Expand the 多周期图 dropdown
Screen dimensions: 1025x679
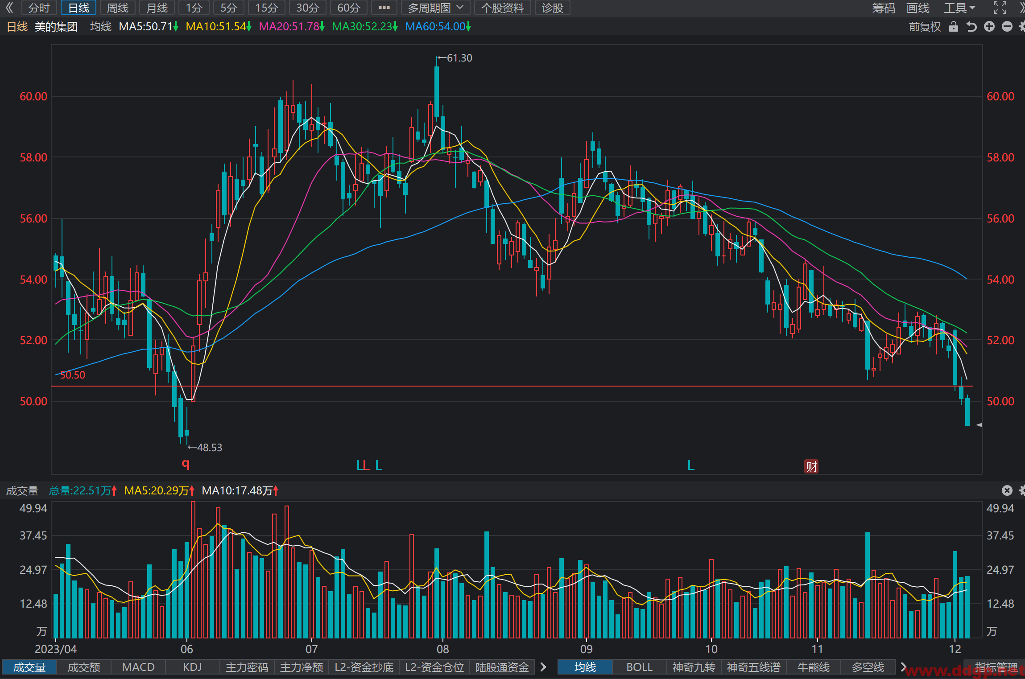tap(435, 8)
